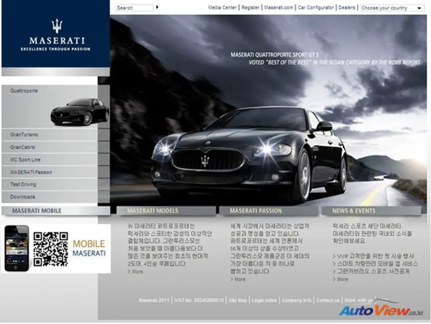Image resolution: width=431 pixels, height=324 pixels.
Task: Open the GranCabrio Sport preview news item
Action: pyautogui.click(x=371, y=271)
